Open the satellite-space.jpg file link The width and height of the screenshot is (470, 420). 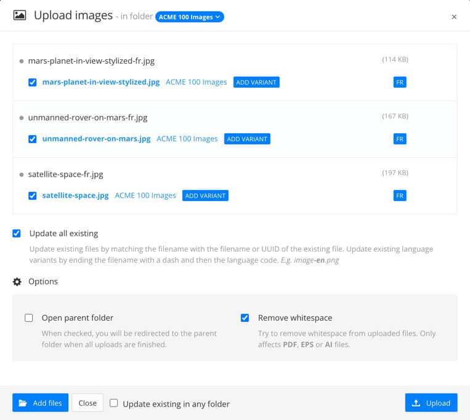click(x=75, y=196)
